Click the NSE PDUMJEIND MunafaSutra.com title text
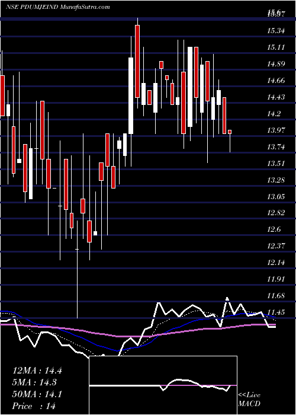 pos(57,7)
